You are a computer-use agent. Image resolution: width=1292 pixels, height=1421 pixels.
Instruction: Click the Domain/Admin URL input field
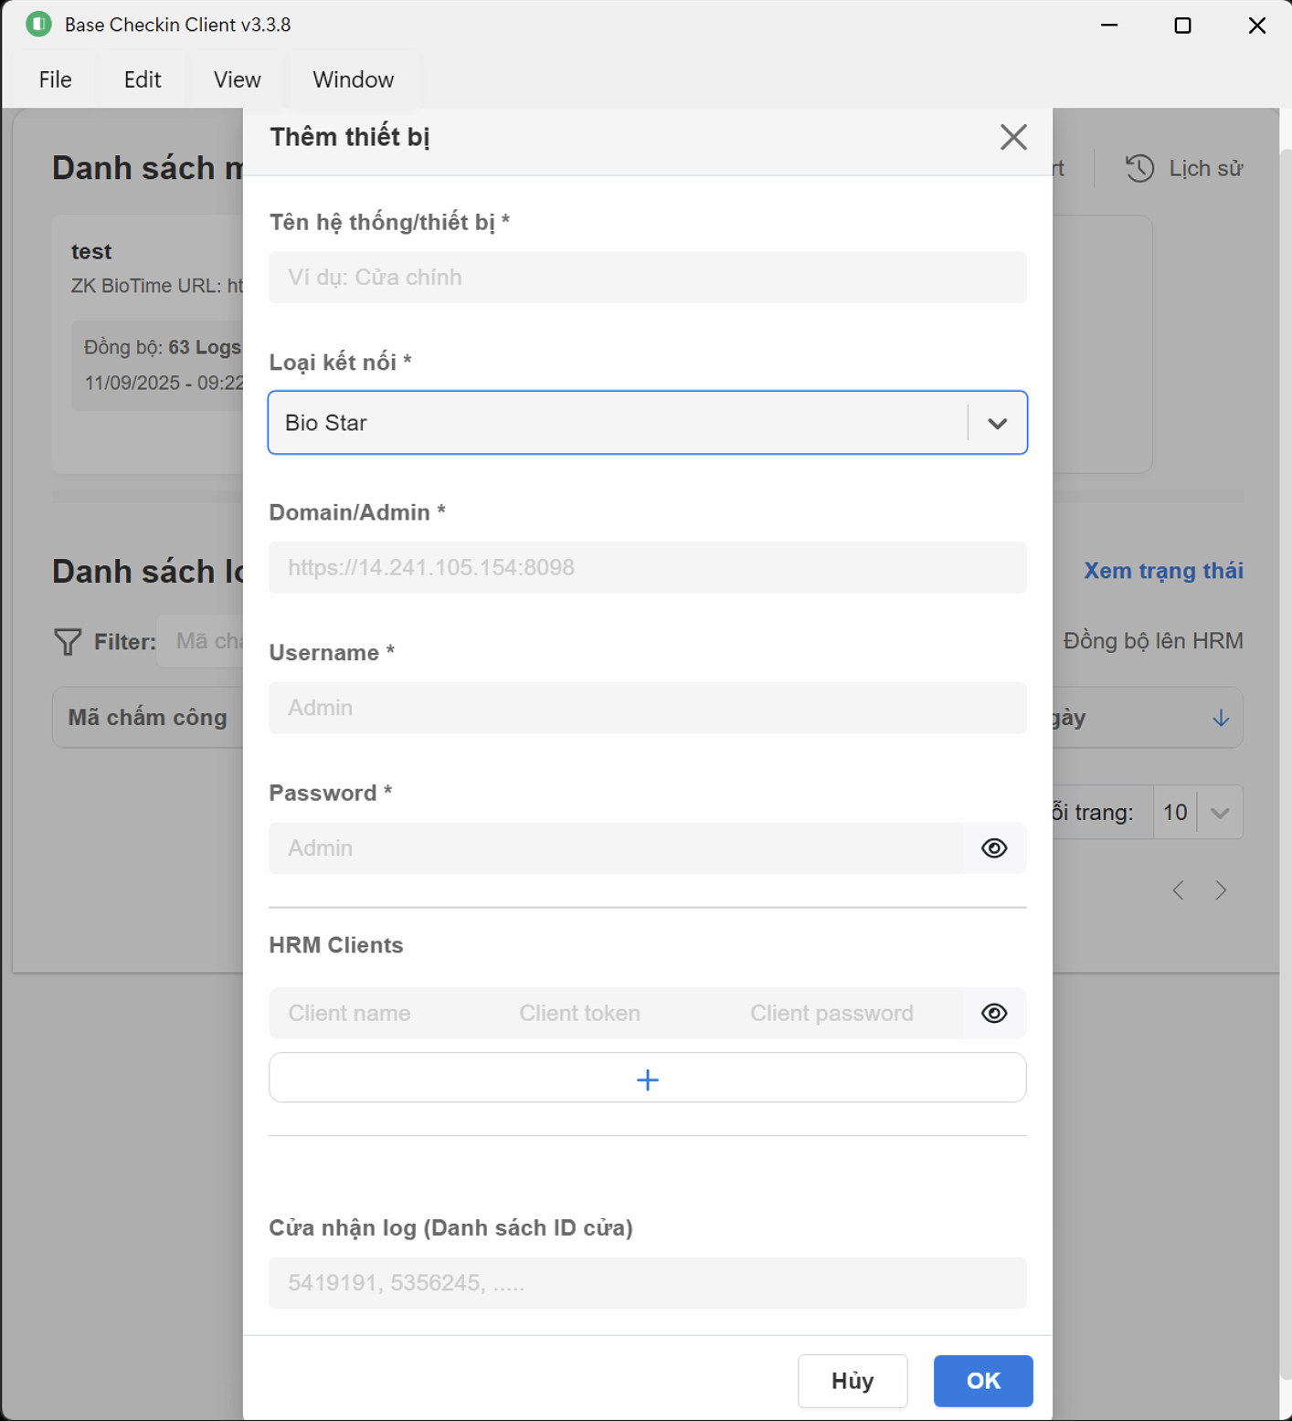coord(647,568)
